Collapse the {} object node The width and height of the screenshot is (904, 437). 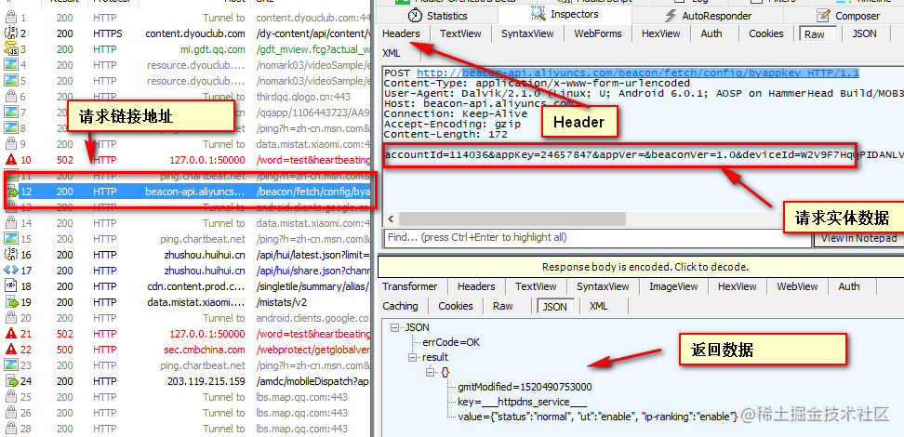coord(430,373)
